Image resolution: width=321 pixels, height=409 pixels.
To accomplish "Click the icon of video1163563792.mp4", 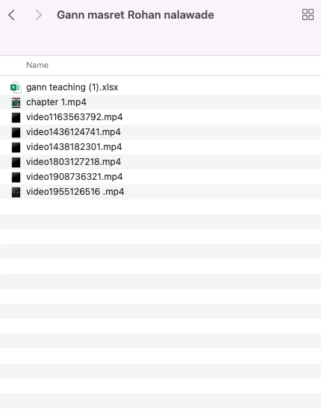I will pyautogui.click(x=16, y=117).
